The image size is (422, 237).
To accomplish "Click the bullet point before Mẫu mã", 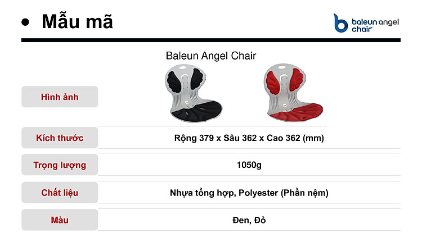I will click(x=25, y=22).
